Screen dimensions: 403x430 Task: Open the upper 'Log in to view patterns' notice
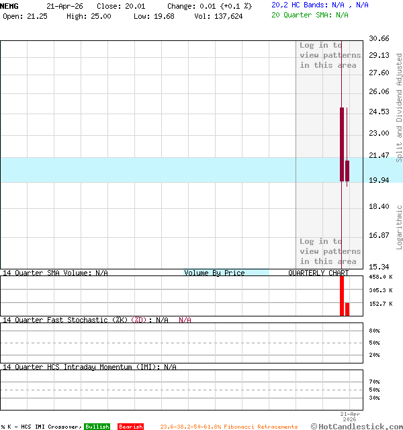tap(330, 55)
